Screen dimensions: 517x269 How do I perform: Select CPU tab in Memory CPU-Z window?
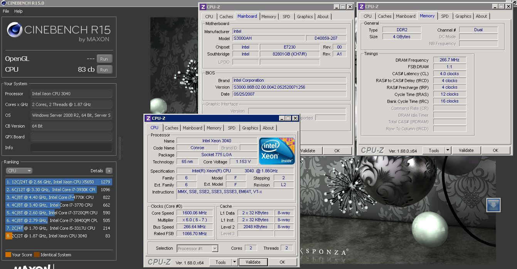click(x=367, y=16)
